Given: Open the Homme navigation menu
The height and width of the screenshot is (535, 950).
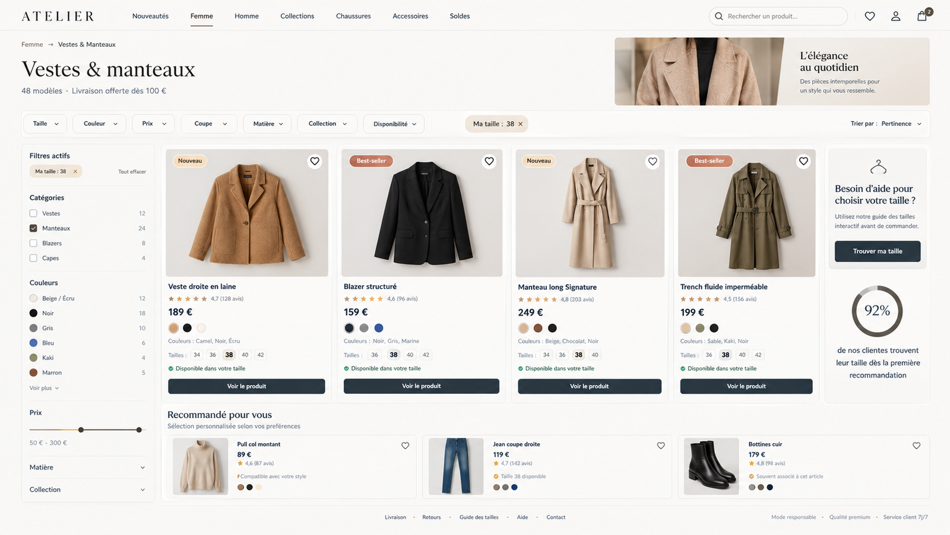Looking at the screenshot, I should click(246, 16).
